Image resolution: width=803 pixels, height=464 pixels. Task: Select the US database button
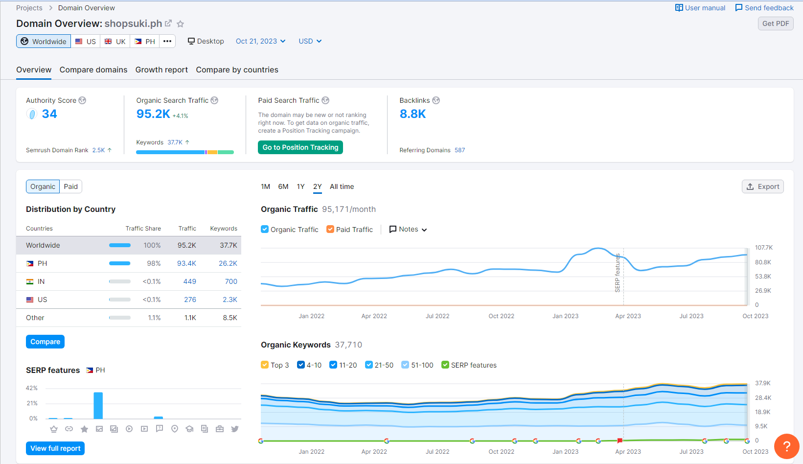click(x=86, y=41)
